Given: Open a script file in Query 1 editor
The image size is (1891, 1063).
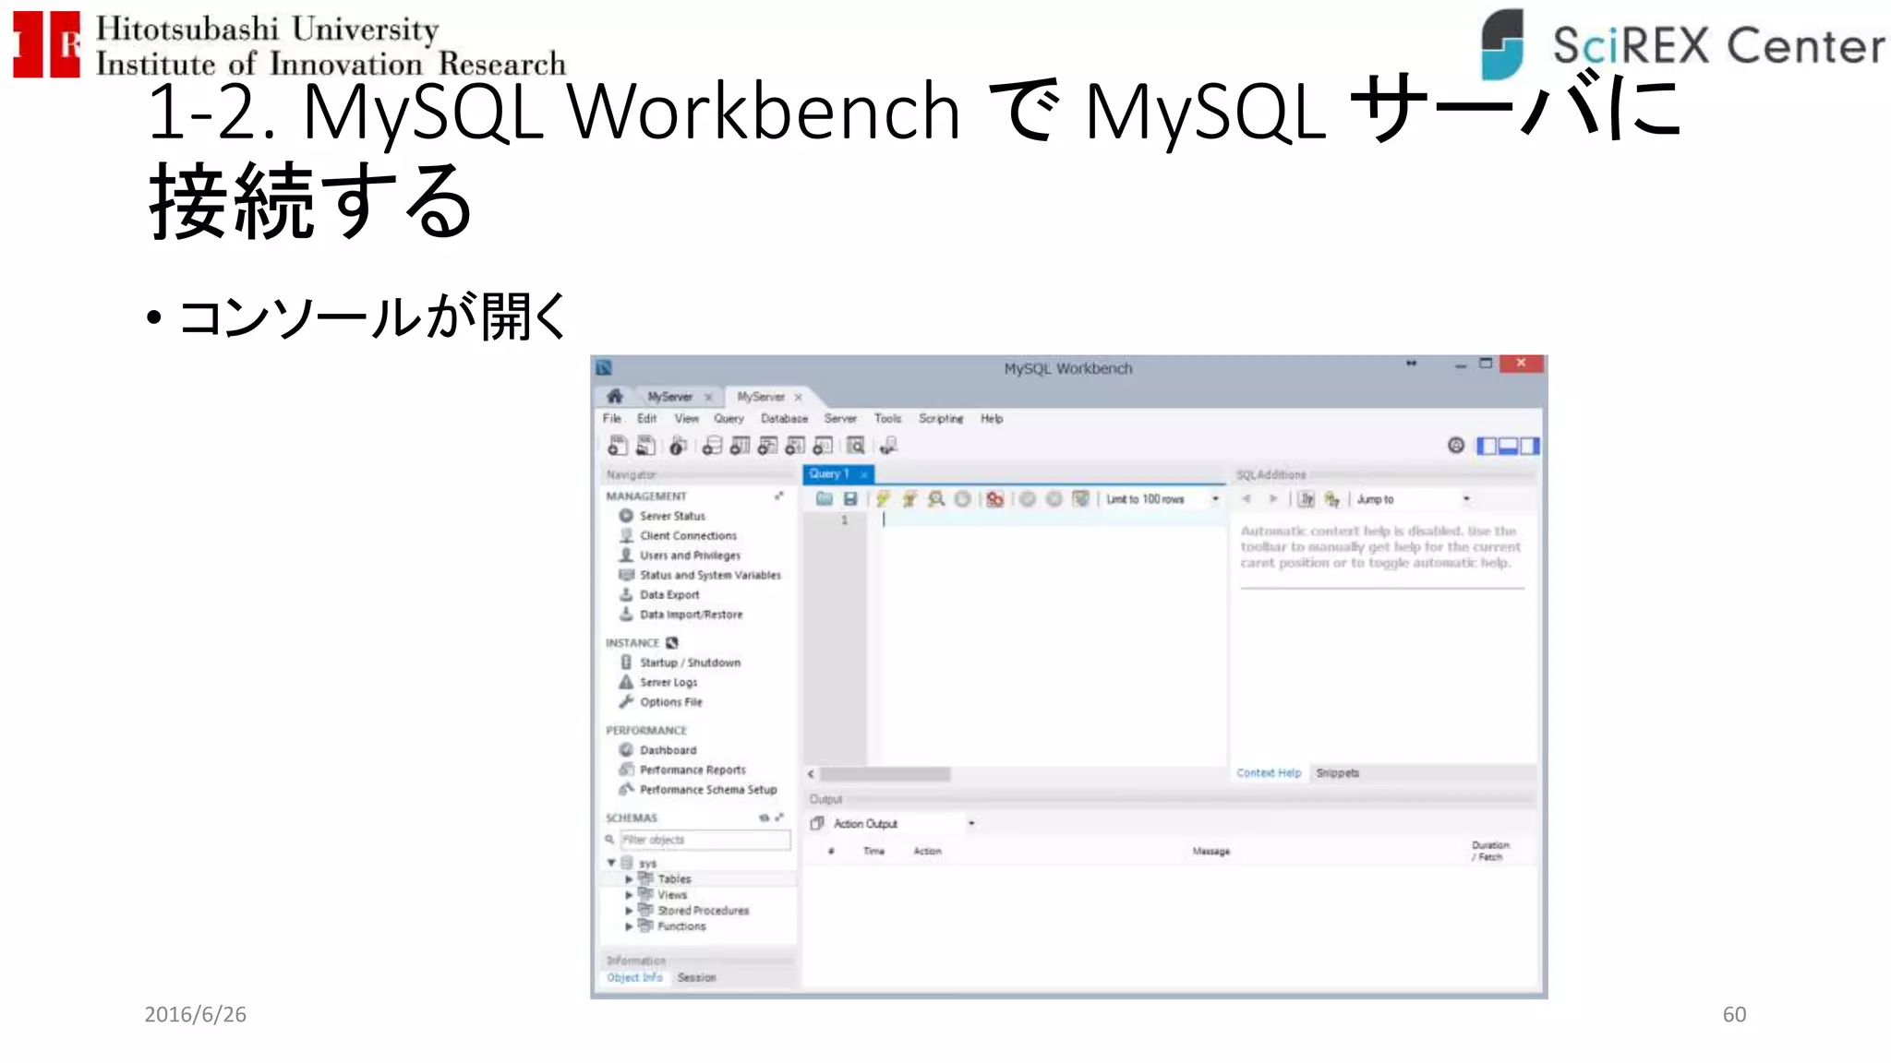Looking at the screenshot, I should tap(825, 498).
